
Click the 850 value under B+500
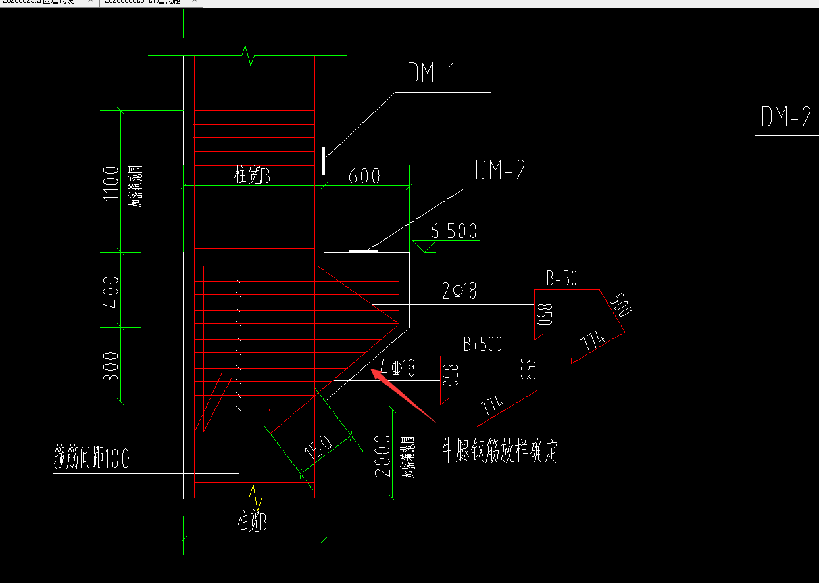(x=451, y=377)
